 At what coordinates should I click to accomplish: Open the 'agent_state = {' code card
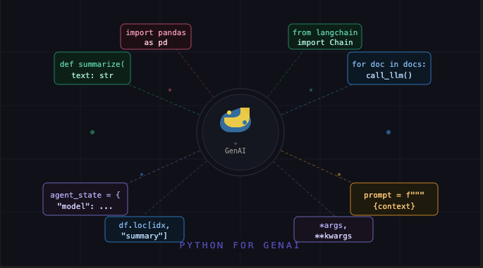coord(85,199)
